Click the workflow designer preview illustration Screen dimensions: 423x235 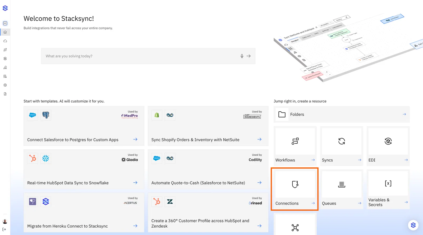(x=348, y=48)
